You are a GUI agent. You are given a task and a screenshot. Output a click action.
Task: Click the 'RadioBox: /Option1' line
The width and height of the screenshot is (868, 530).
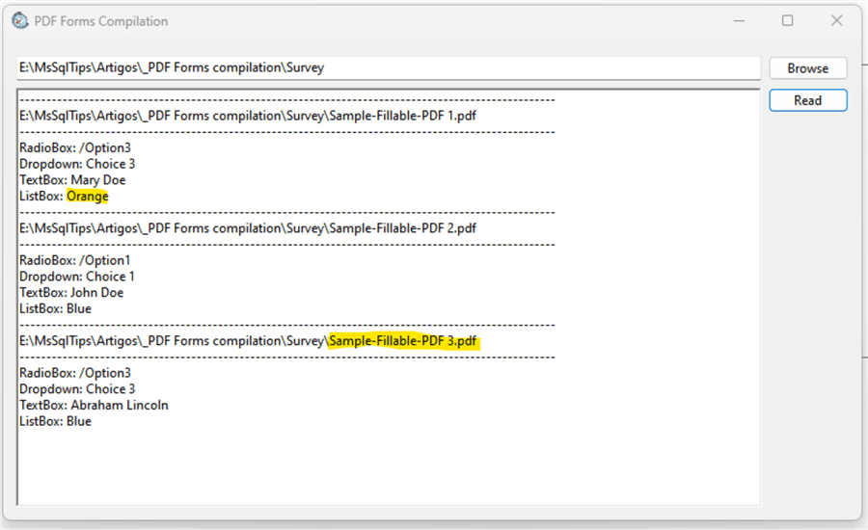coord(74,260)
